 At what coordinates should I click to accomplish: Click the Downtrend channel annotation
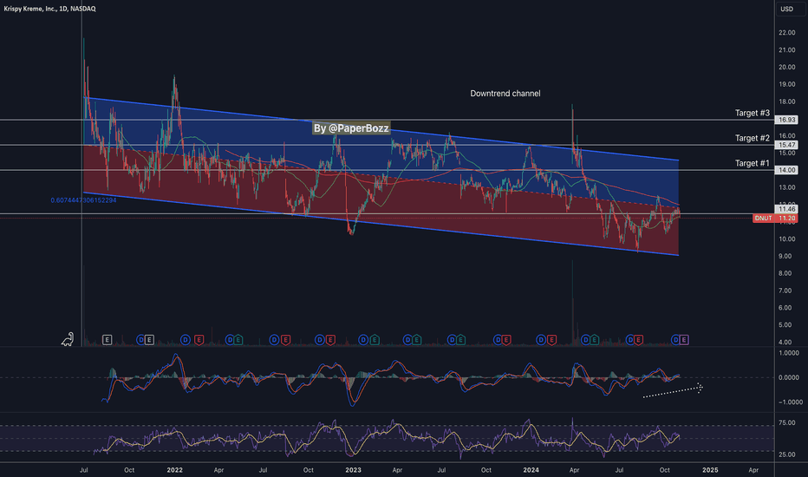point(505,94)
